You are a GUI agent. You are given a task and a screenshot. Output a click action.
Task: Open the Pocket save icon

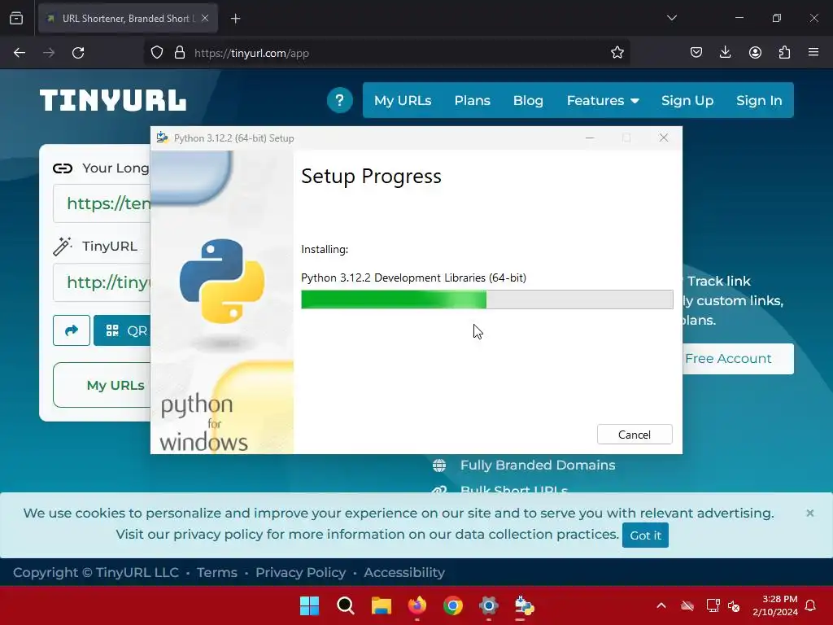(x=696, y=53)
